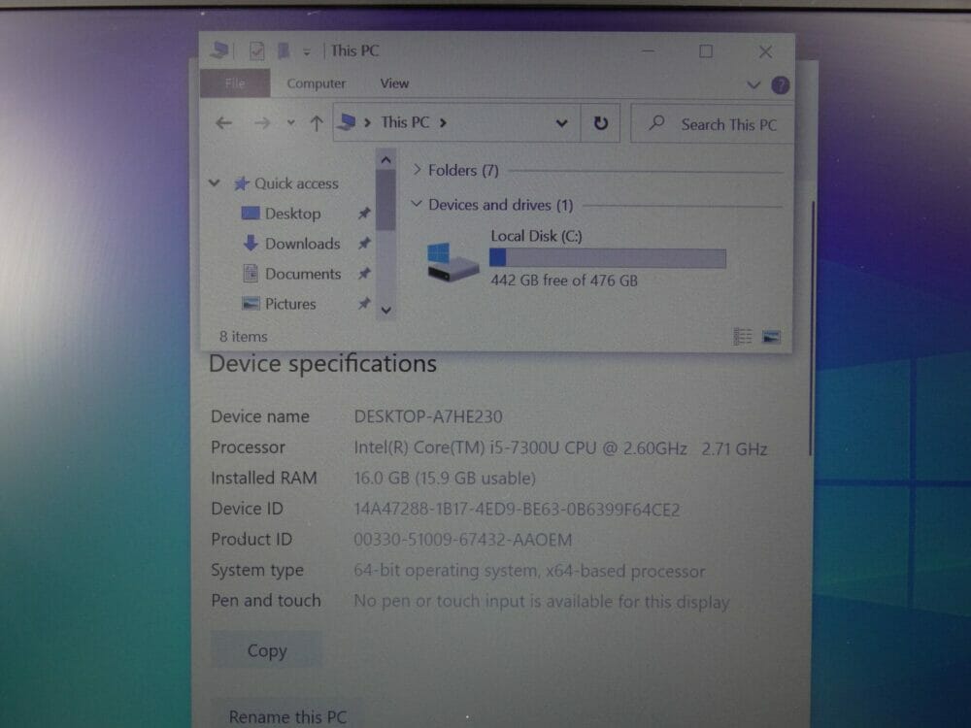Refresh the This PC view
Image resolution: width=971 pixels, height=728 pixels.
[600, 123]
